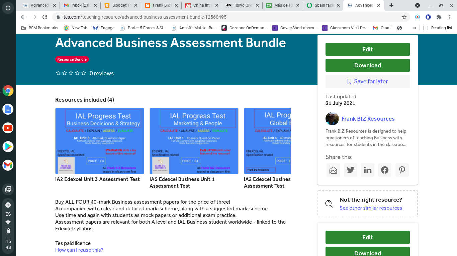
Task: Open new browser tab with plus button
Action: [391, 5]
